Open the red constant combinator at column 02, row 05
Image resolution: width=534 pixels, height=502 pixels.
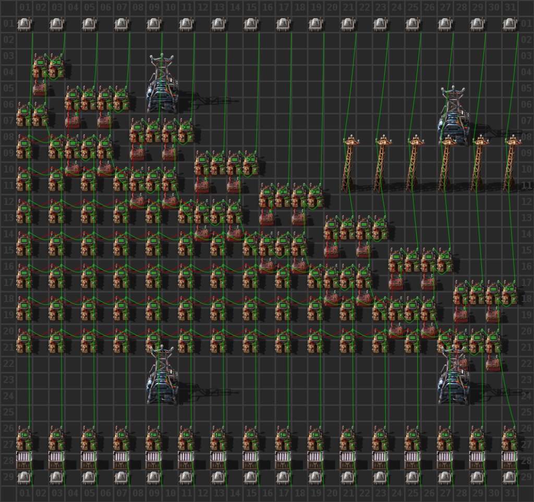pos(40,89)
